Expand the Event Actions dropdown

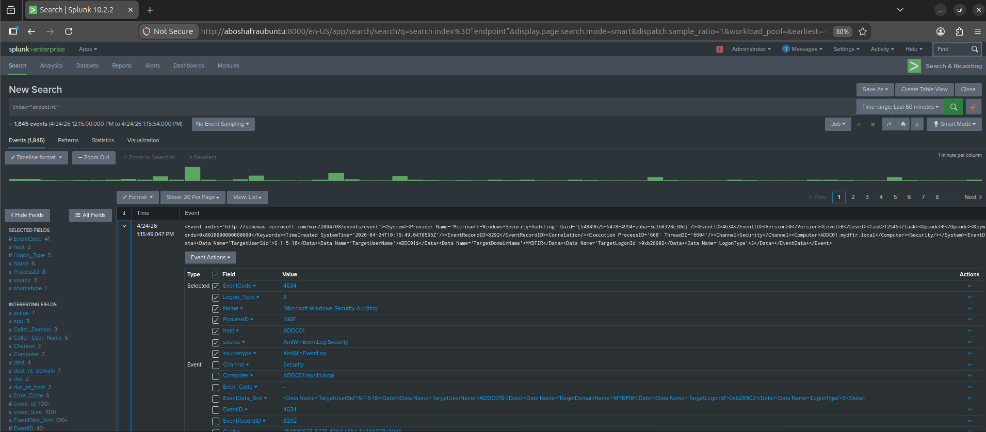tap(210, 257)
